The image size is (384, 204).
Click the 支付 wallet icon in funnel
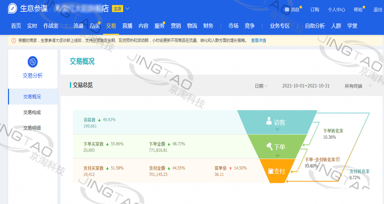pos(271,171)
